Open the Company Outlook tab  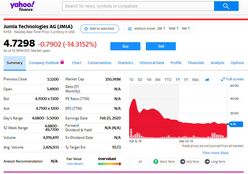point(46,63)
